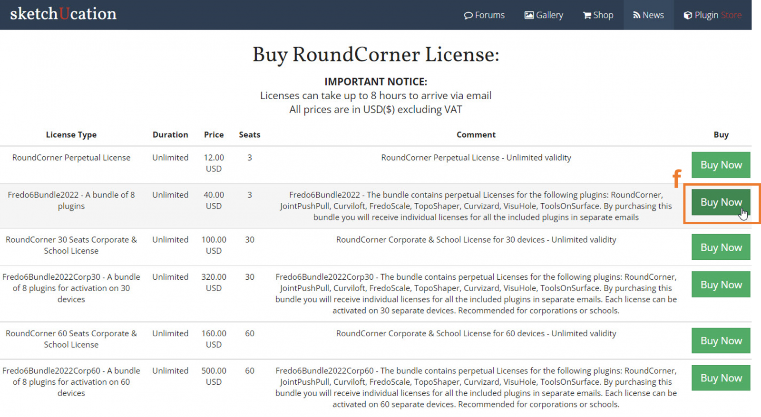Buy Now for Fredo6Bundle2022 bundle of 8 plugins
The width and height of the screenshot is (761, 417).
(x=721, y=202)
